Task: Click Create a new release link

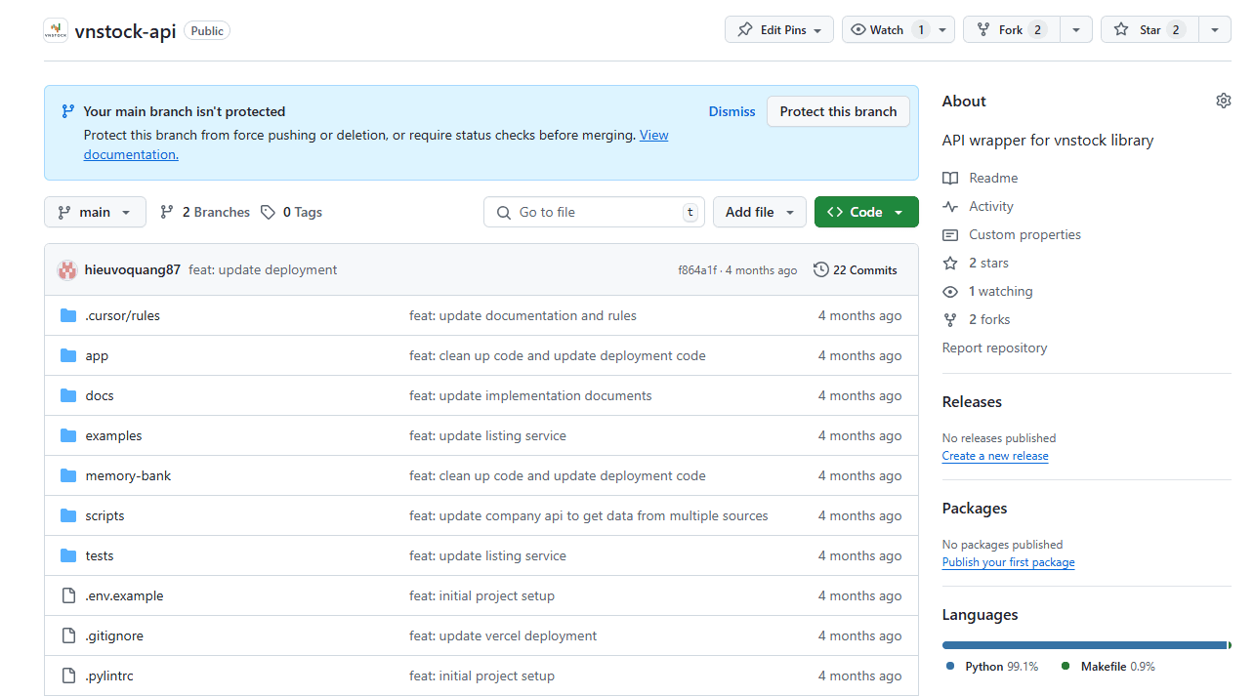Action: (995, 456)
